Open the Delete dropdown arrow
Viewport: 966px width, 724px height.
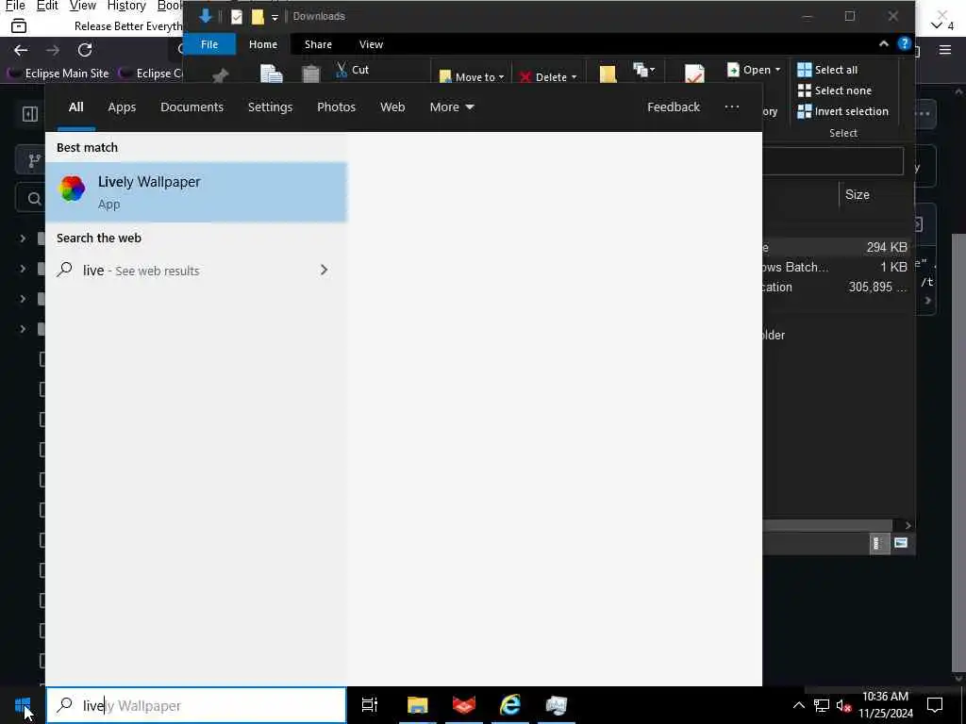tap(574, 77)
